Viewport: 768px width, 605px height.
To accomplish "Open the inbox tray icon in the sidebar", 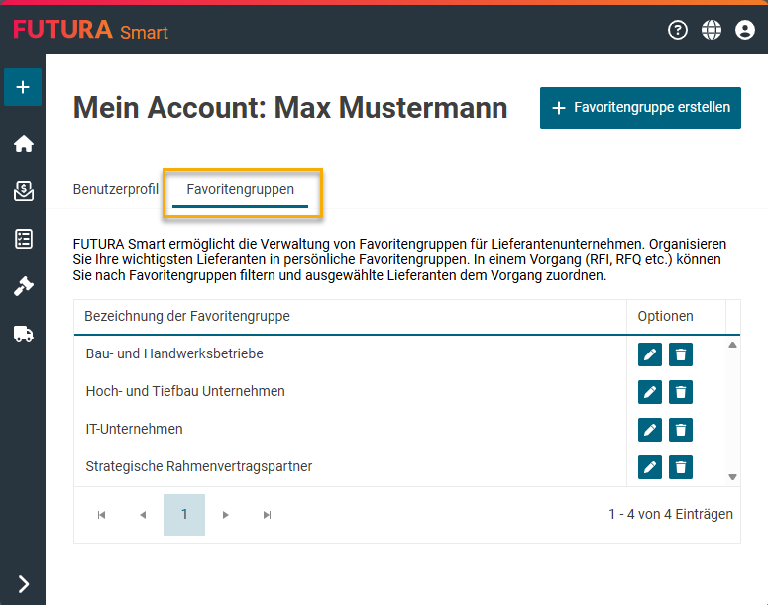I will tap(23, 191).
